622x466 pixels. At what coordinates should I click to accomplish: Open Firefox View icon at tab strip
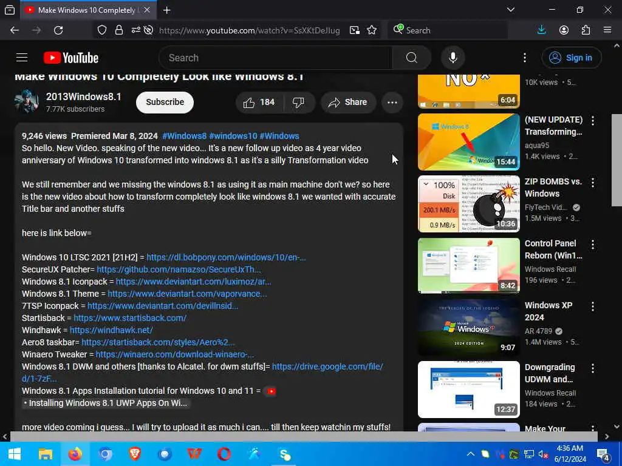pyautogui.click(x=10, y=10)
